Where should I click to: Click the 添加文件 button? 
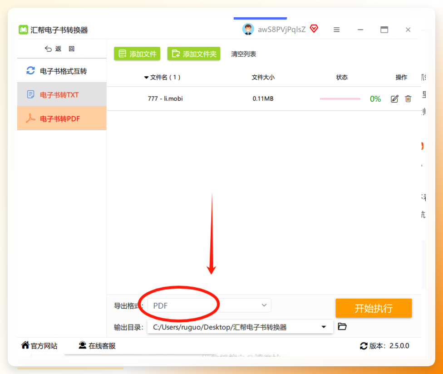click(x=137, y=54)
